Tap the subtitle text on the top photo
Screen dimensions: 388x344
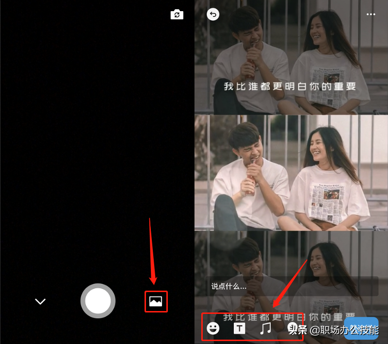(x=290, y=86)
